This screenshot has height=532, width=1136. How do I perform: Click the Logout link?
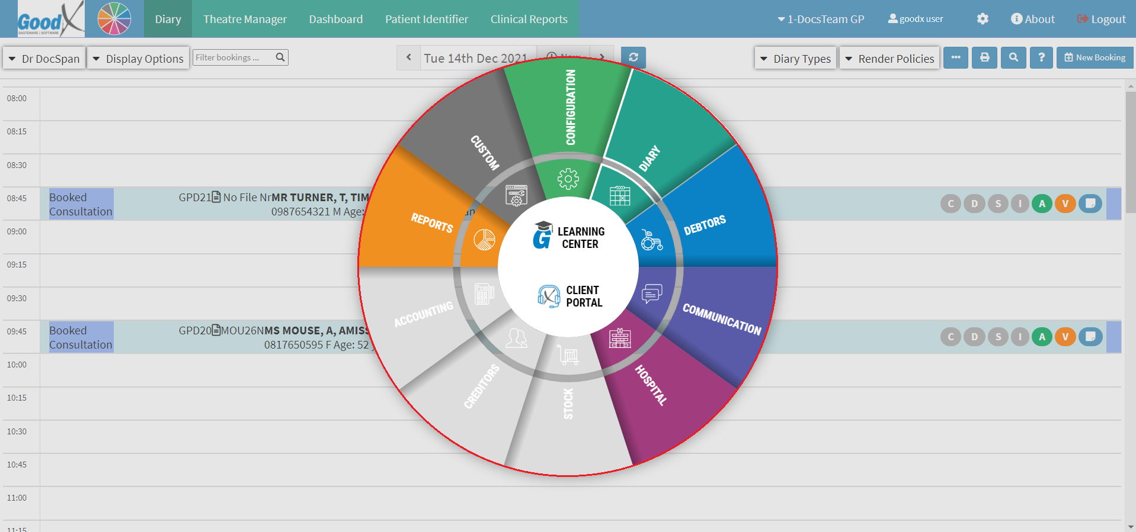1101,19
